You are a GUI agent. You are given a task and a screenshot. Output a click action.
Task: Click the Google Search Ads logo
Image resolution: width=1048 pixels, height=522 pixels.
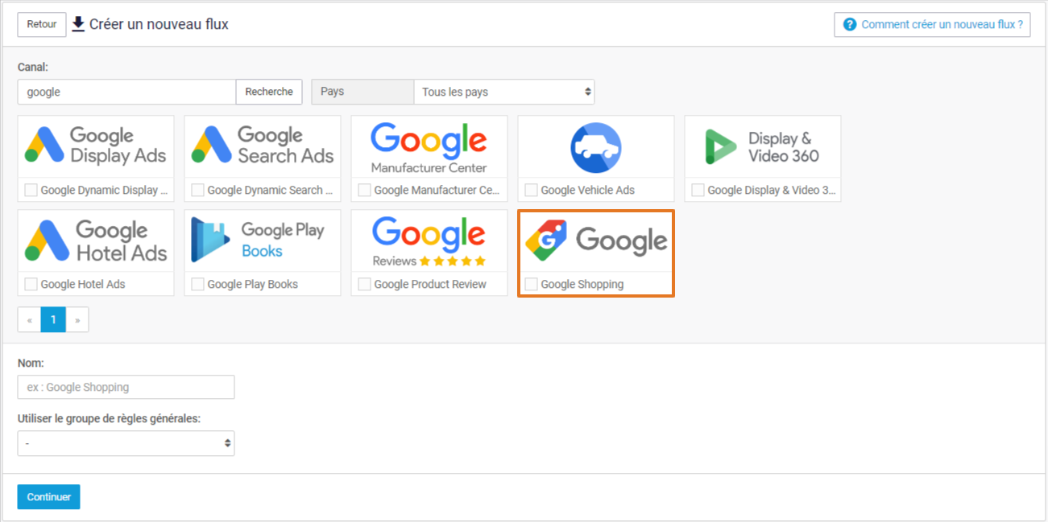point(263,146)
